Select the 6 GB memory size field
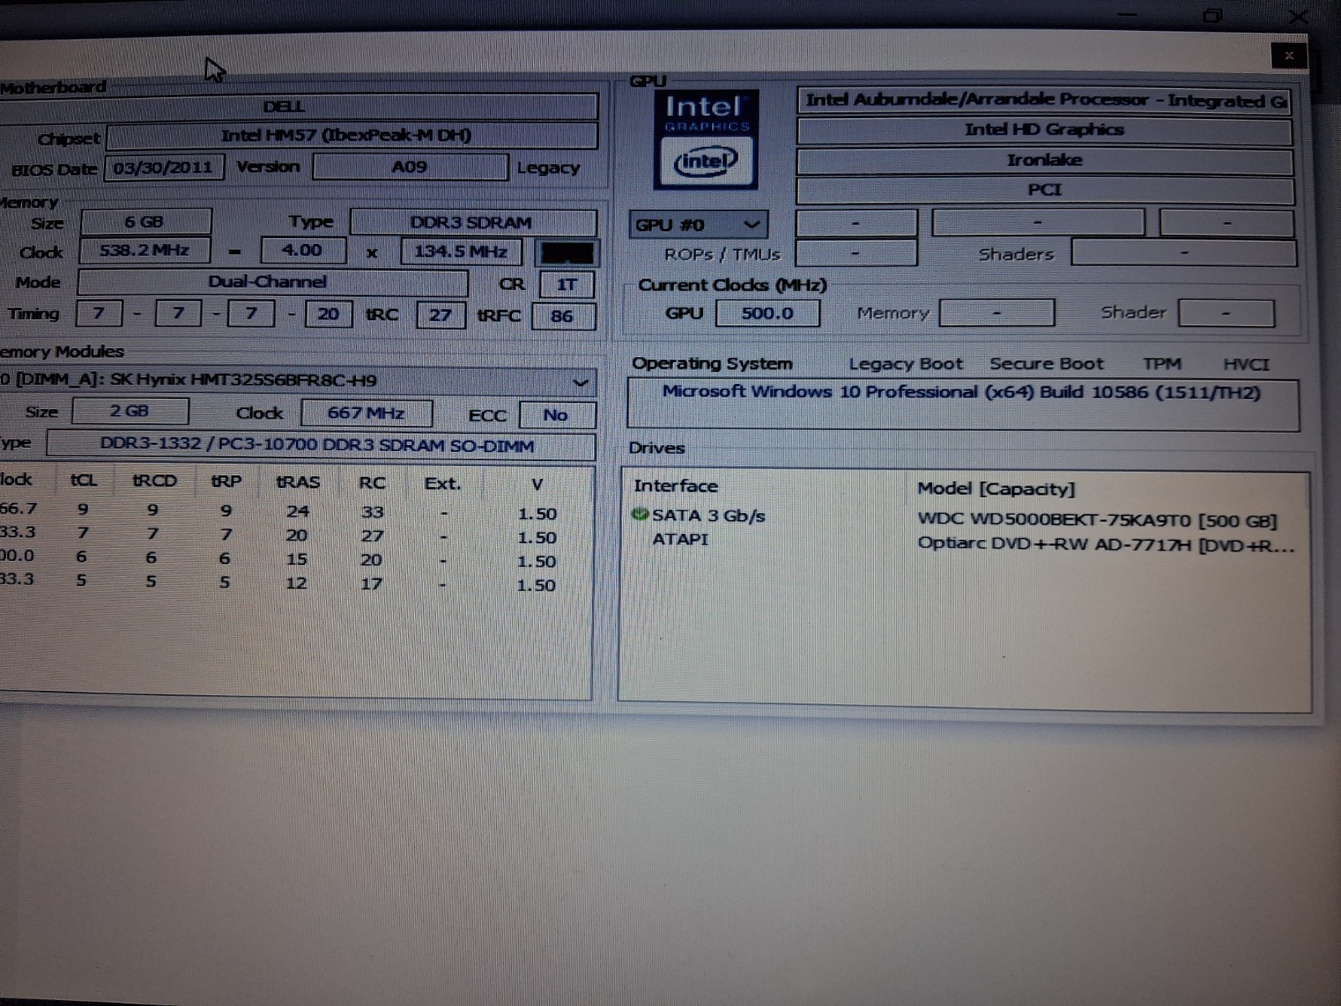Image resolution: width=1341 pixels, height=1006 pixels. (x=145, y=222)
